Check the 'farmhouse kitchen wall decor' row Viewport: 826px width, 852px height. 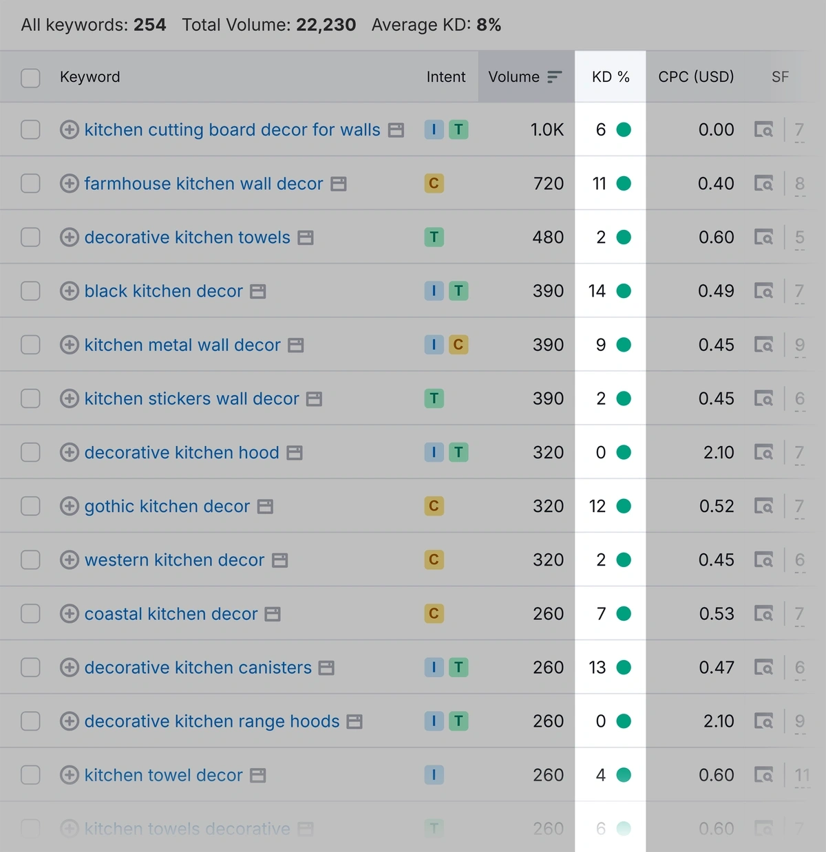[30, 183]
